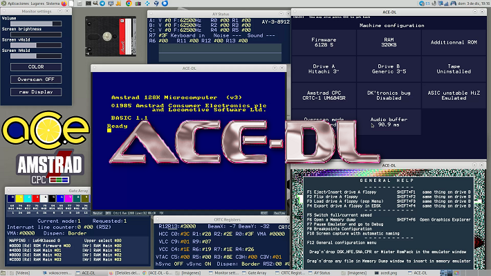The width and height of the screenshot is (491, 276).
Task: Open Telegram launcher in top panel
Action: tap(102, 3)
